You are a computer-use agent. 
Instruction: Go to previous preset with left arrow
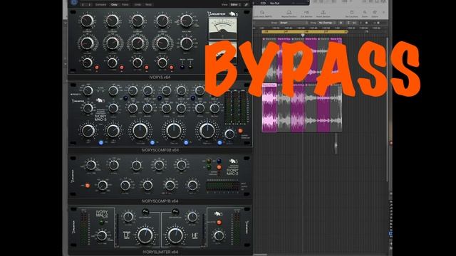pyautogui.click(x=83, y=5)
